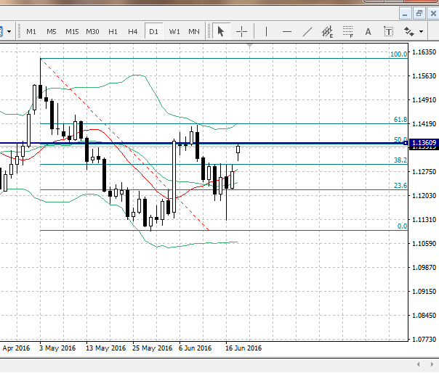
Task: Click the Fibonacci 0.0 level label
Action: pos(403,226)
